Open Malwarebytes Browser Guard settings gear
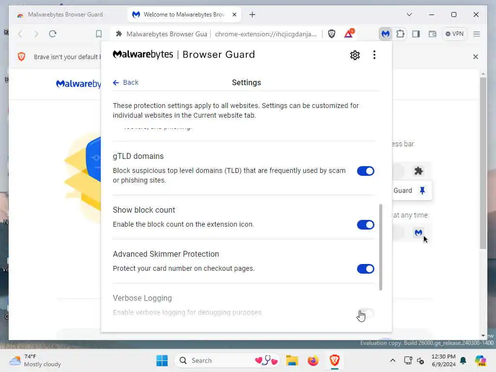The height and width of the screenshot is (372, 496). pyautogui.click(x=355, y=55)
